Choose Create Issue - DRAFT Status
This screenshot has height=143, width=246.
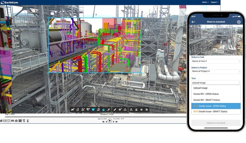click(x=216, y=111)
